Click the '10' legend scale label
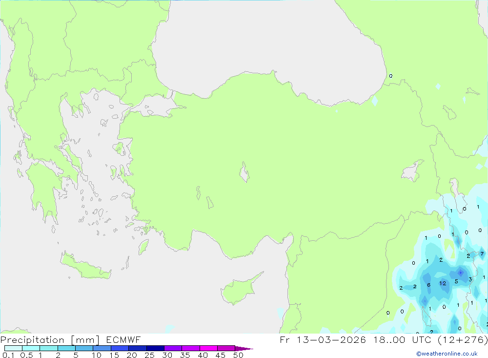 coord(97,355)
